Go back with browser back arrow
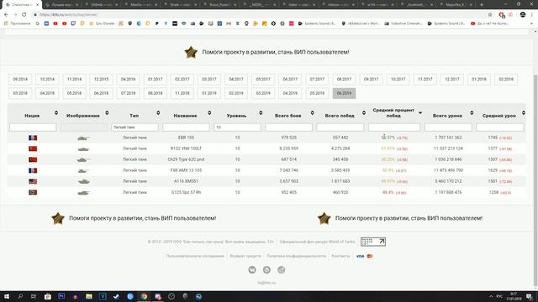This screenshot has width=538, height=302. [x=6, y=15]
